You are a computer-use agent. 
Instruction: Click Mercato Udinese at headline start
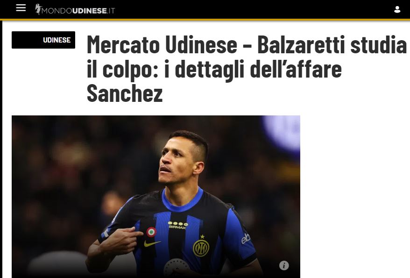coord(162,44)
